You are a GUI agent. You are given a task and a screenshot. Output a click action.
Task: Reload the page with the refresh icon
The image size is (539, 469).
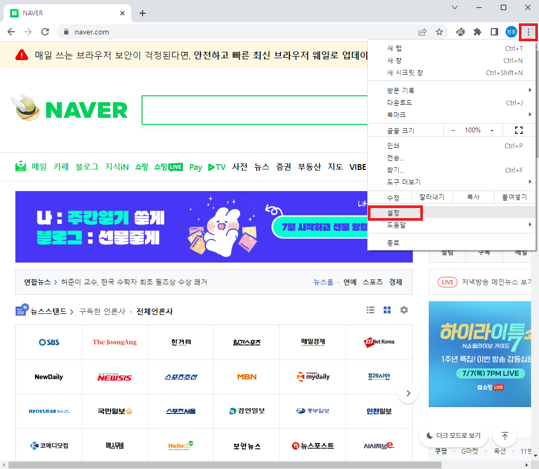point(45,32)
